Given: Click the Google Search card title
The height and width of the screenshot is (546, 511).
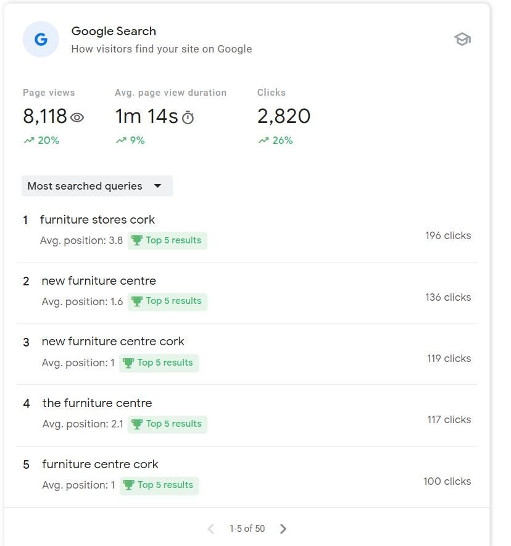Looking at the screenshot, I should pyautogui.click(x=114, y=31).
